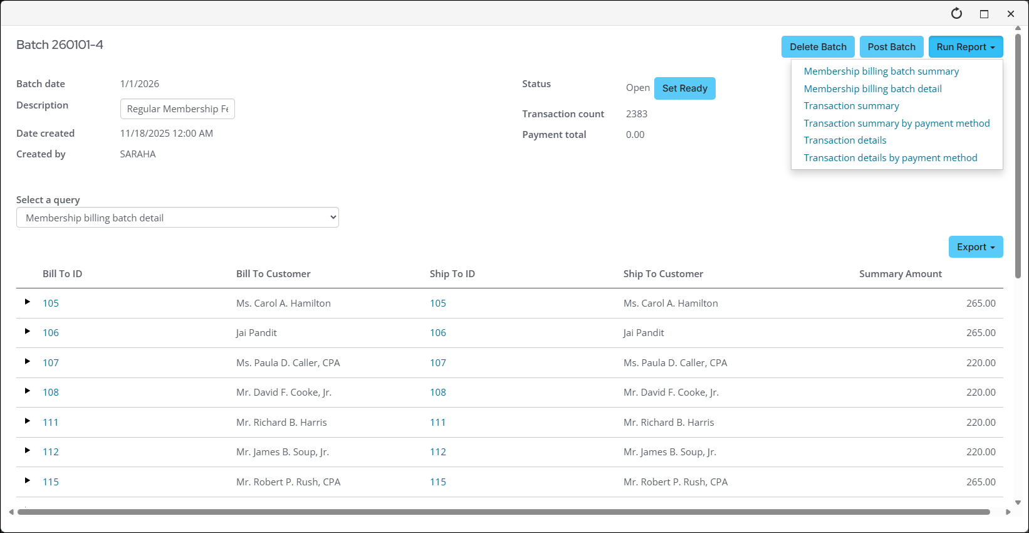Click the refresh icon in title bar
Viewport: 1029px width, 533px height.
[x=956, y=14]
